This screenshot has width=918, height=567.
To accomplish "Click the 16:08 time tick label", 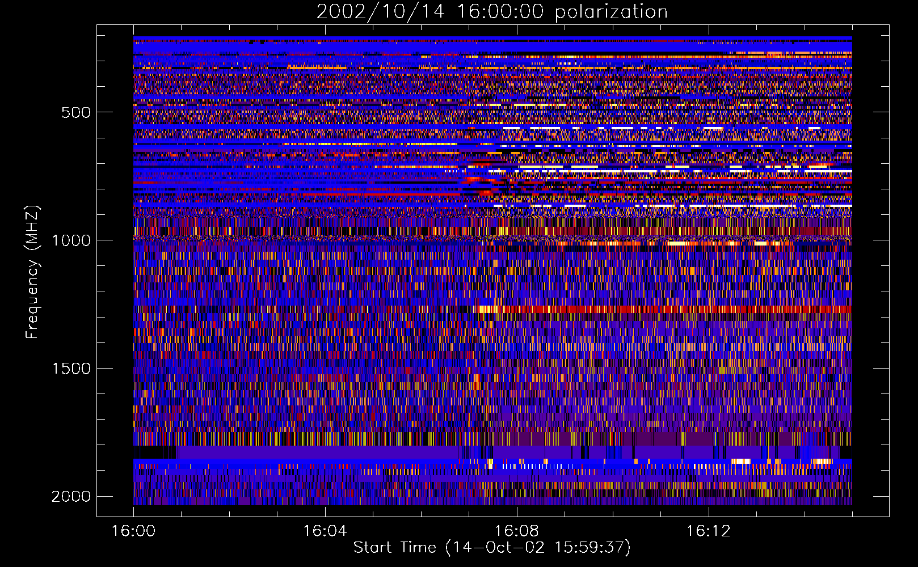I will (516, 531).
